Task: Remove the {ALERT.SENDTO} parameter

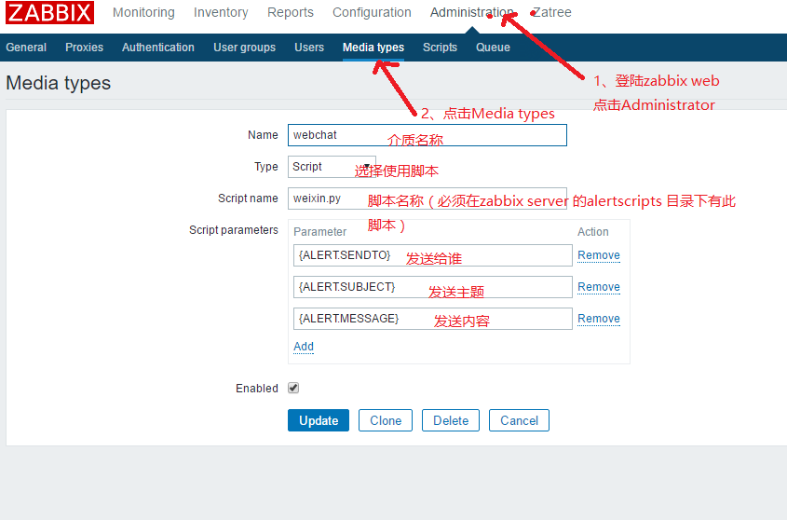Action: click(x=599, y=255)
